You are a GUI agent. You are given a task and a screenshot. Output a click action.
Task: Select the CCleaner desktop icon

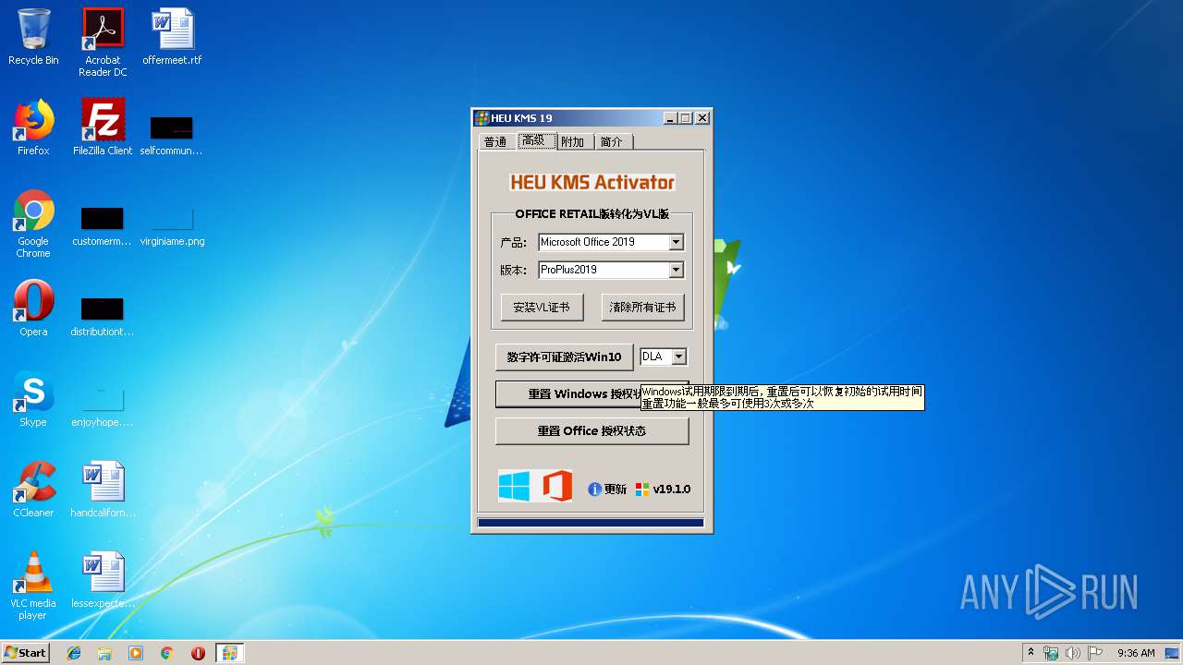coord(33,490)
